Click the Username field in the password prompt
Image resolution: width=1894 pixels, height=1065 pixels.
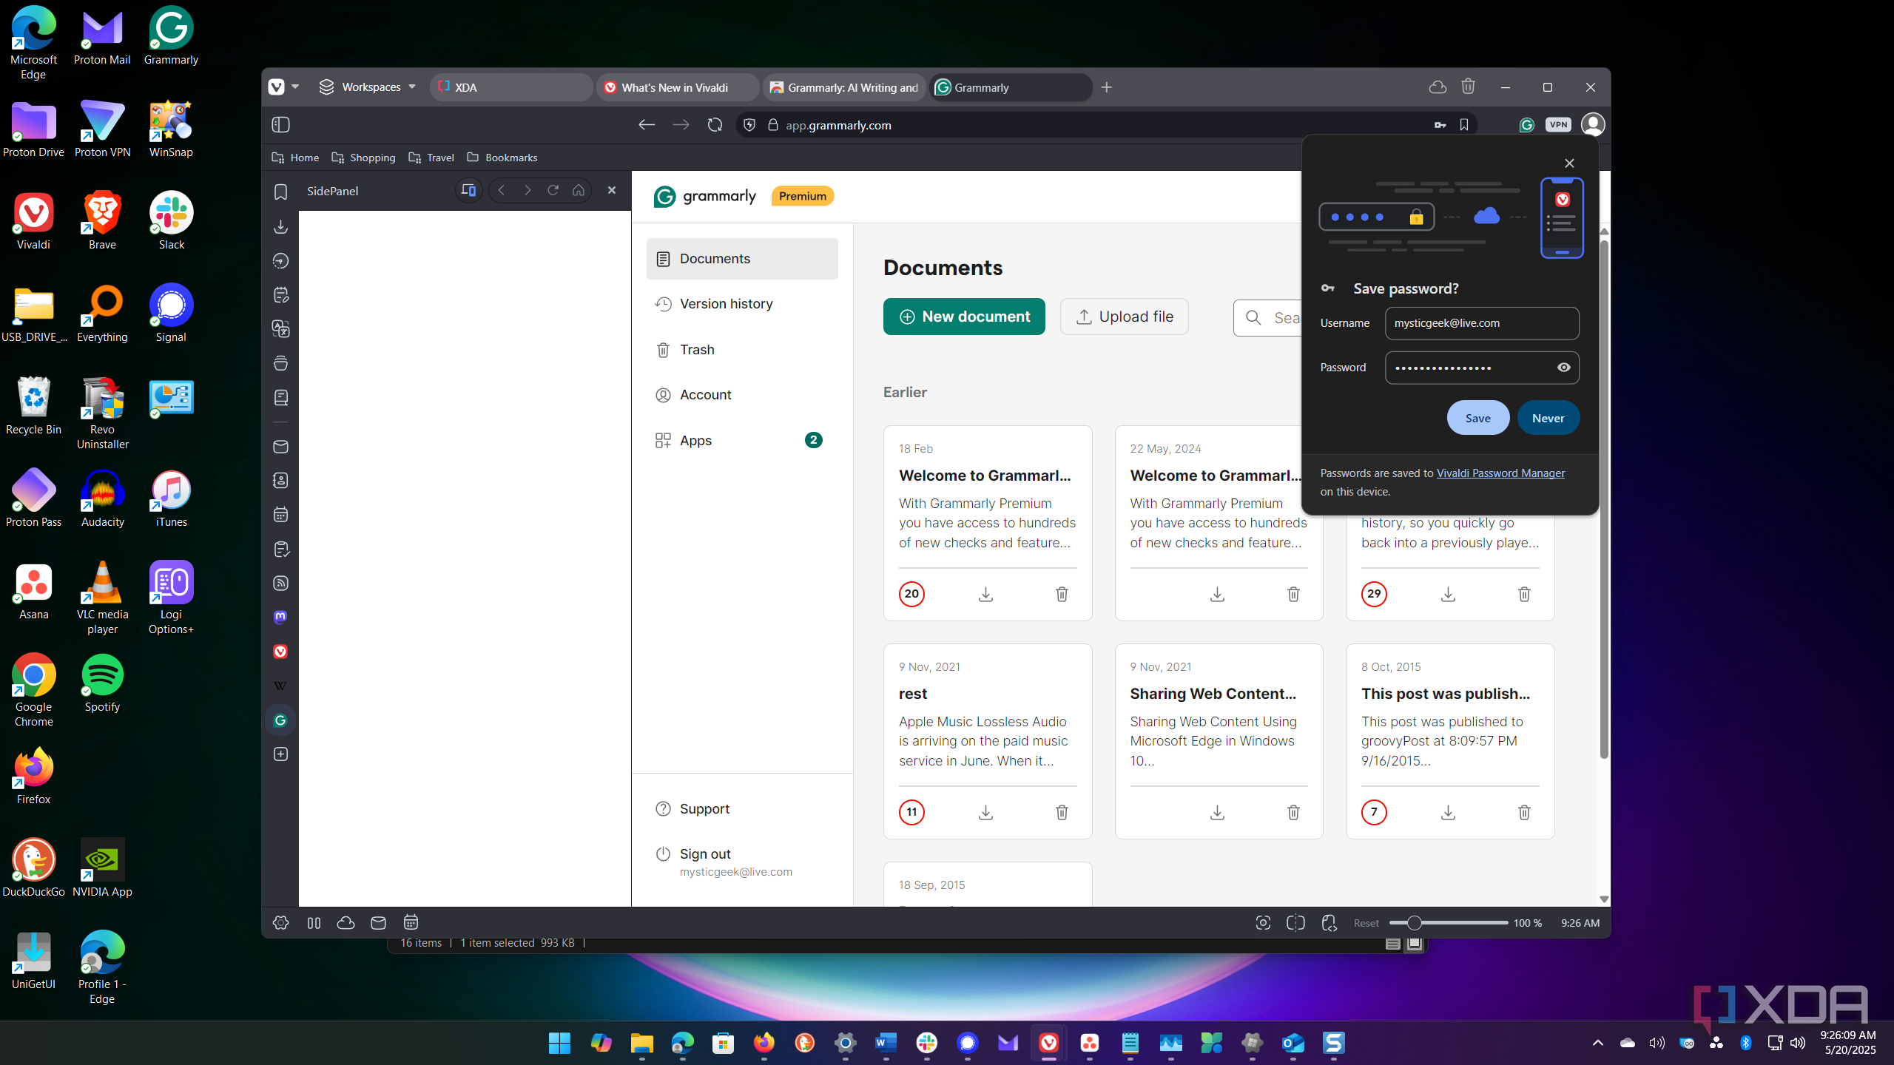point(1482,323)
